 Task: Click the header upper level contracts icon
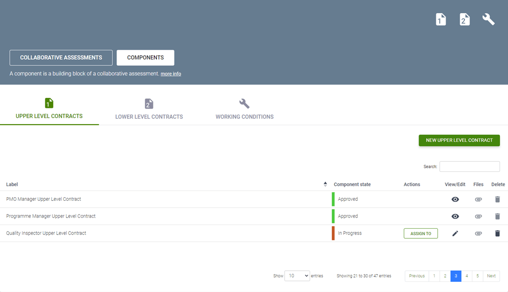441,19
